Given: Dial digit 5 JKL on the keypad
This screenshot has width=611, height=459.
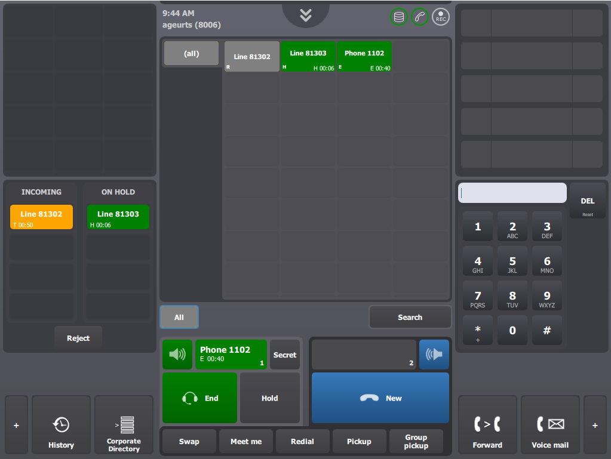Looking at the screenshot, I should coord(512,261).
